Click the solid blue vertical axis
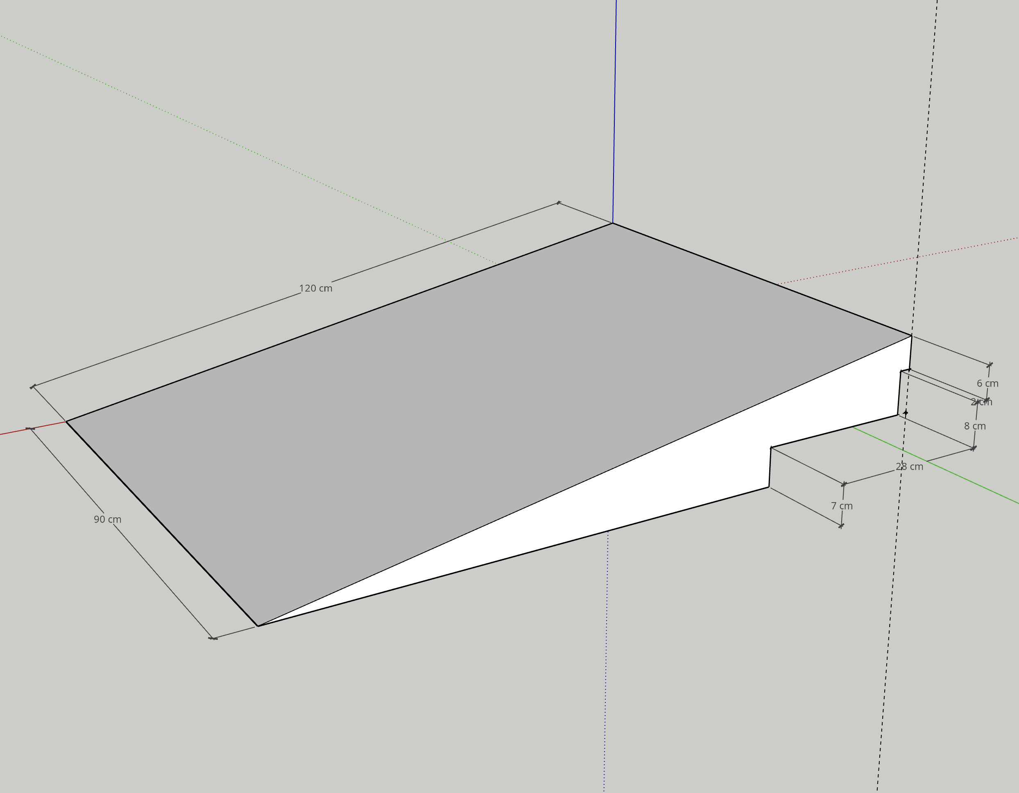The image size is (1019, 793). (614, 117)
